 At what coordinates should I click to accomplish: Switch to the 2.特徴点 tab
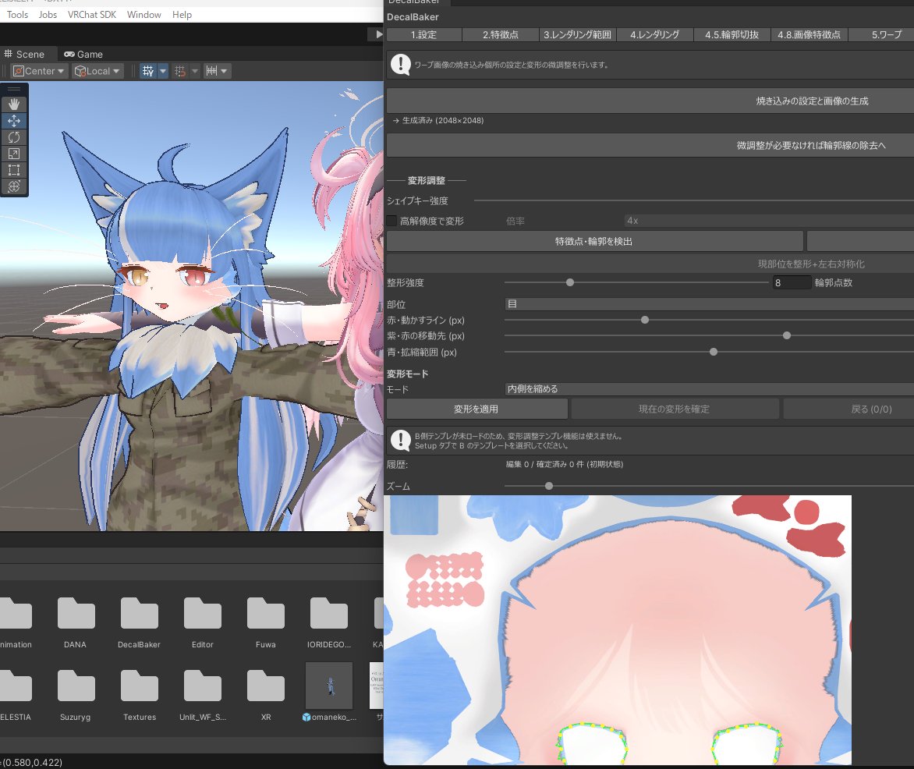500,35
